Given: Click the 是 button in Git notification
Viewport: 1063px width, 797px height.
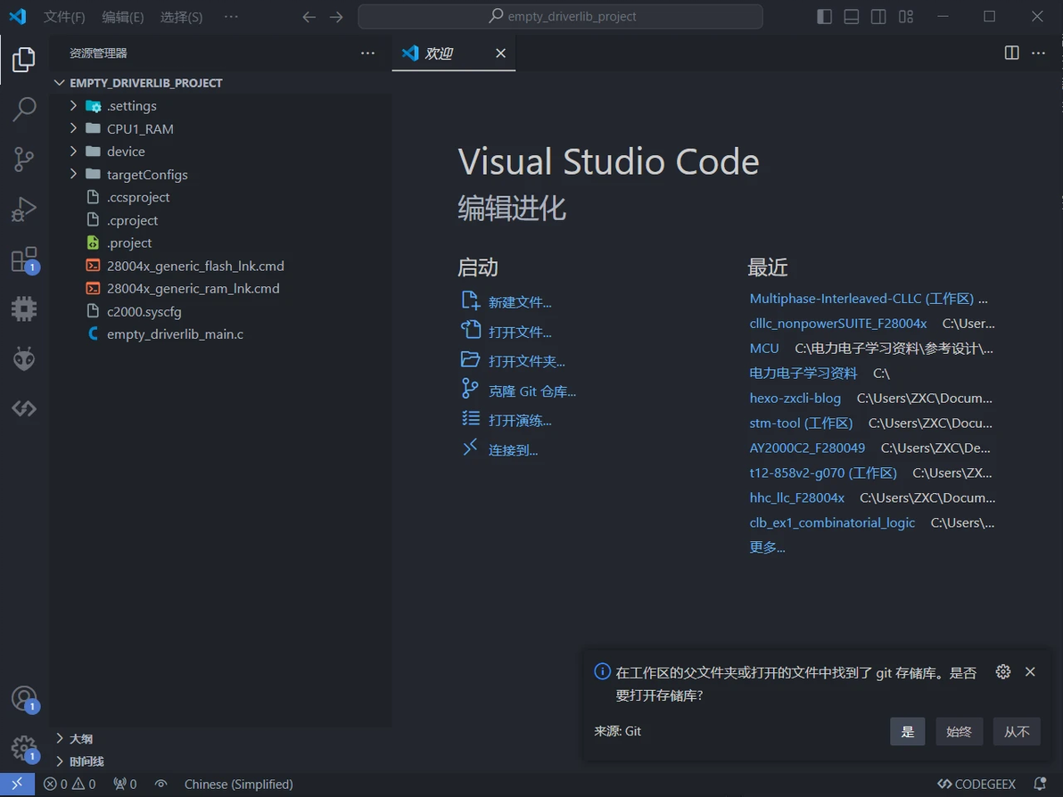Looking at the screenshot, I should (907, 732).
